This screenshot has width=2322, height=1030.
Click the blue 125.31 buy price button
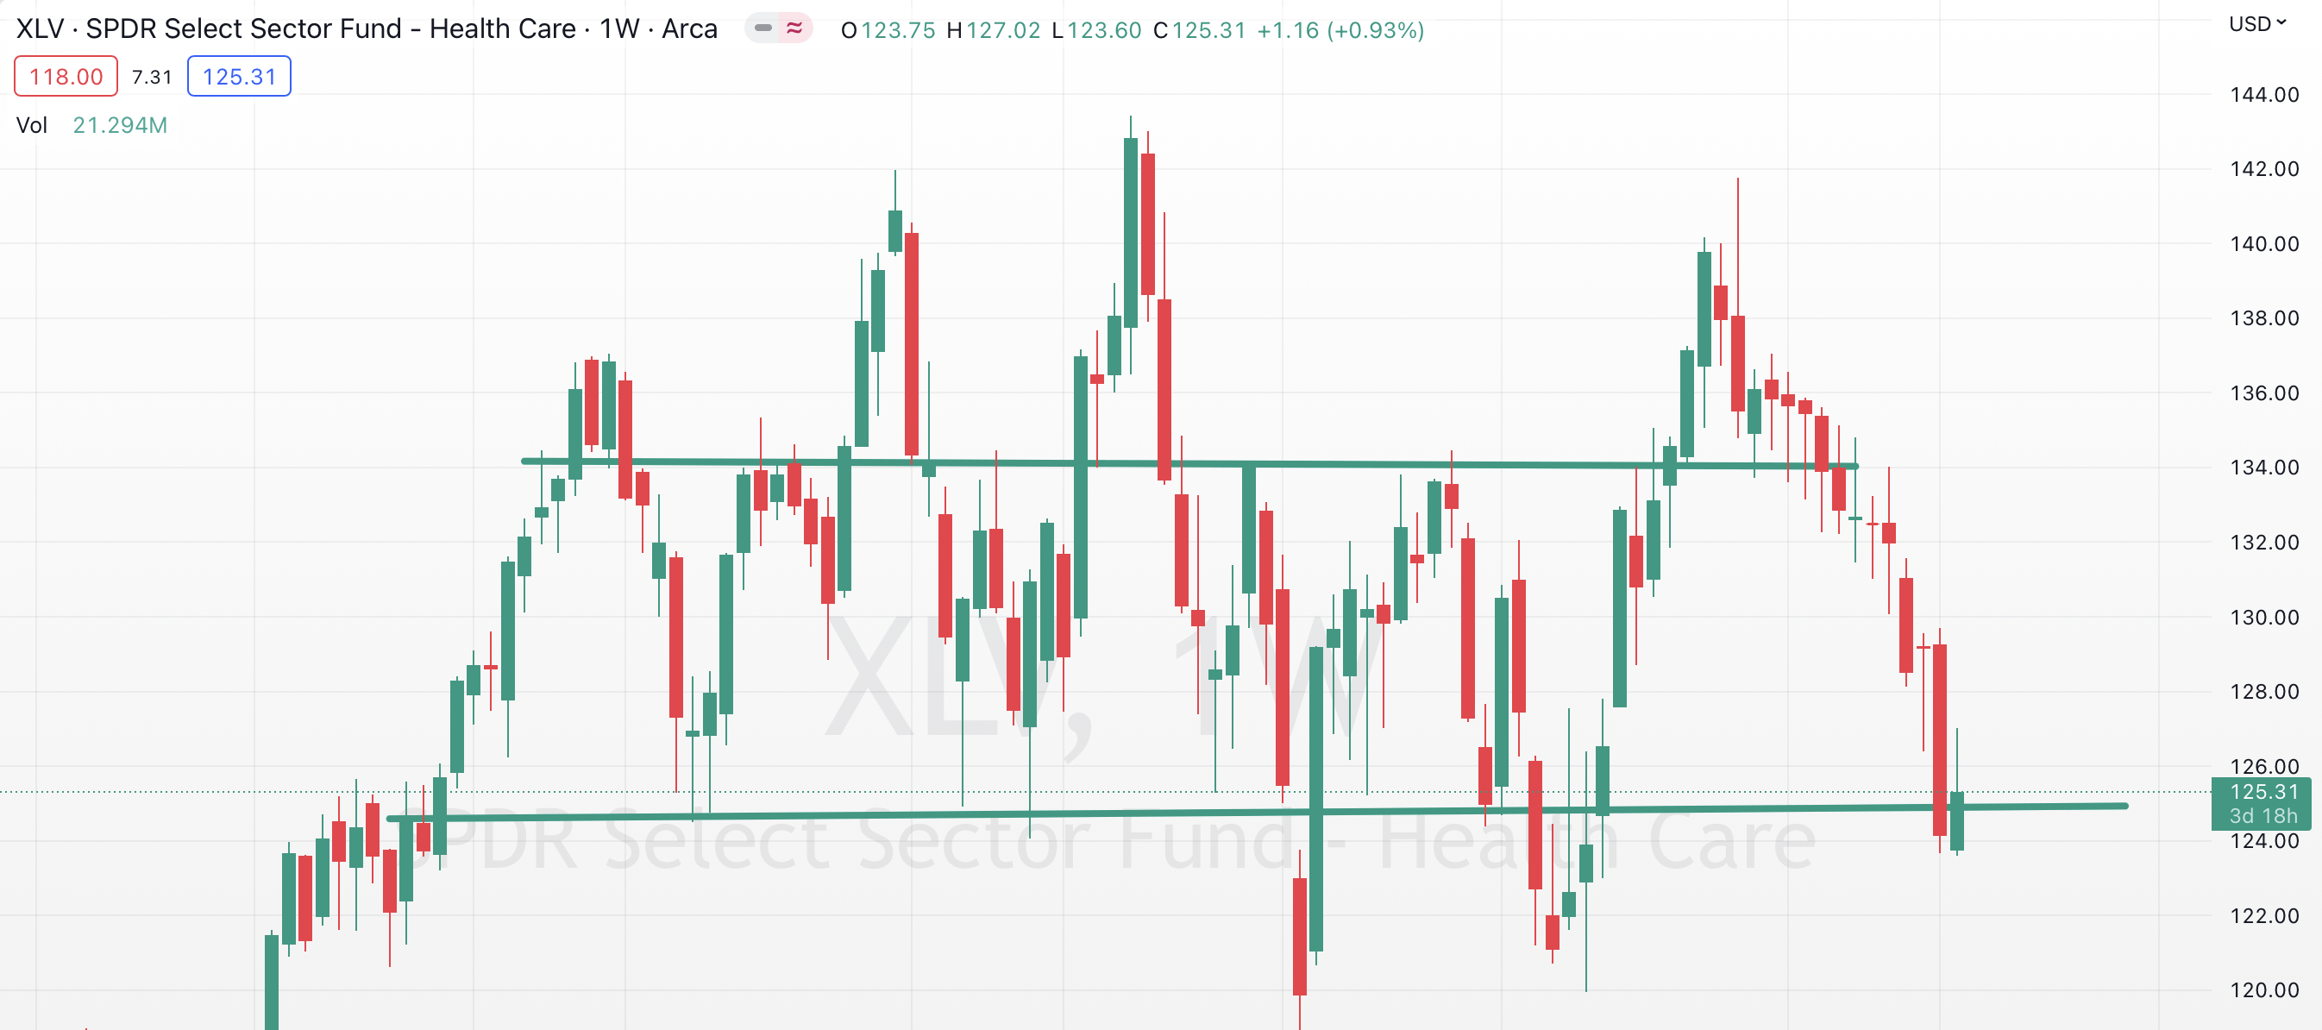click(239, 77)
